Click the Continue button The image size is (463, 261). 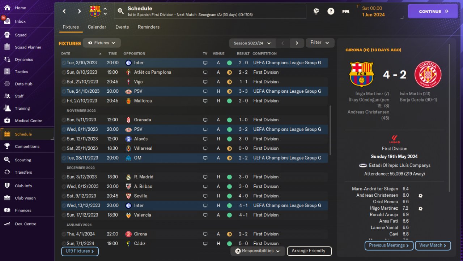[433, 11]
